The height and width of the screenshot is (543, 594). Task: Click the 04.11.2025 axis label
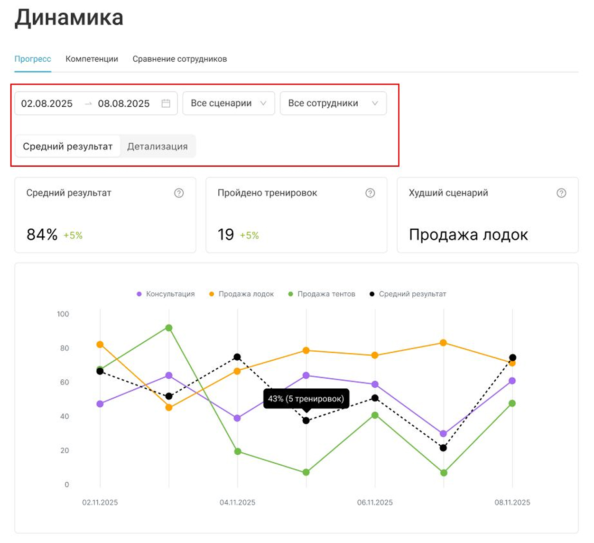[237, 502]
